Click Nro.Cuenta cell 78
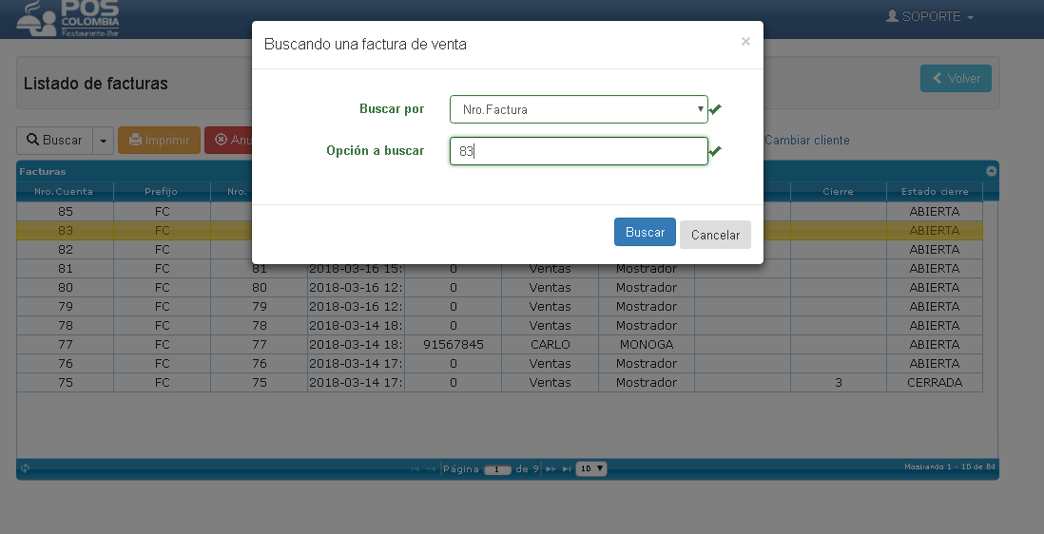 click(x=66, y=325)
